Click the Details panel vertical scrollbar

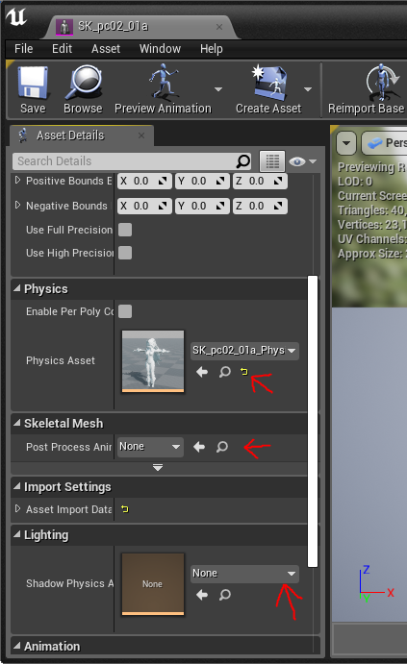tap(313, 421)
